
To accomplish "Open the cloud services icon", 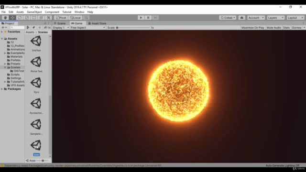I will (x=242, y=18).
